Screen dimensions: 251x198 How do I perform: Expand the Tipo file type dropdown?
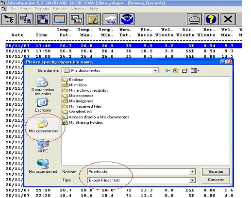[192, 180]
